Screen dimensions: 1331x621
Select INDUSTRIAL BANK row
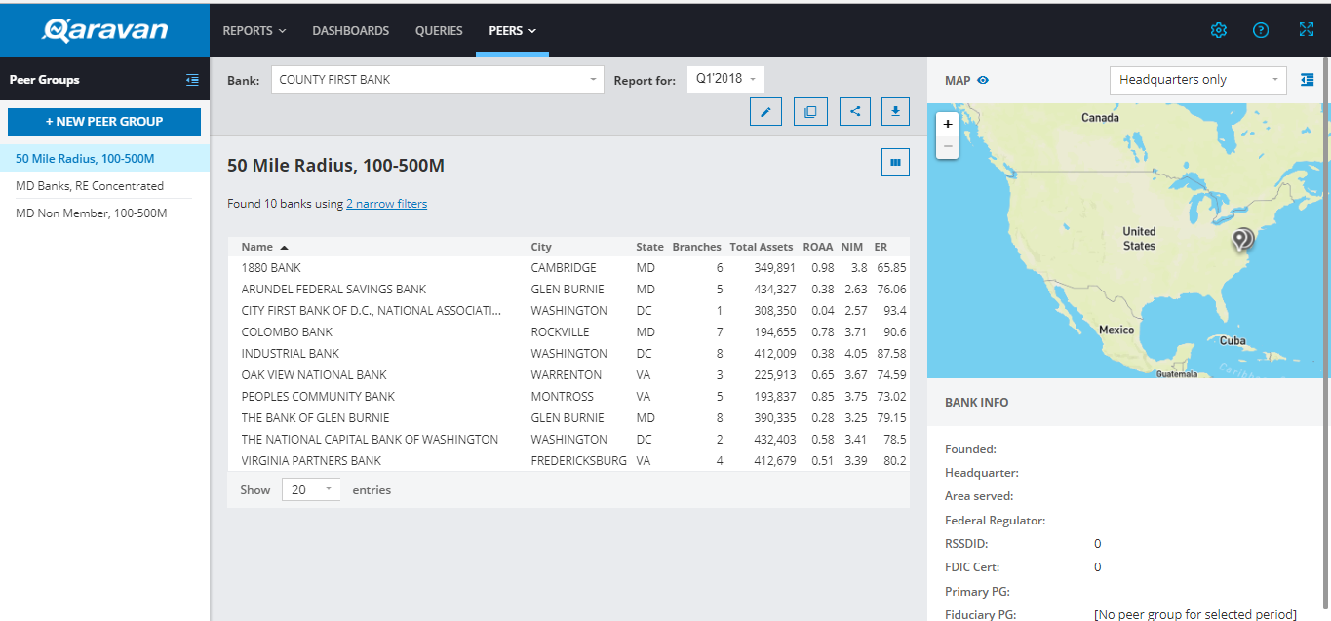568,353
